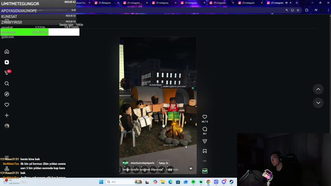Click the Create plus icon in sidebar
This screenshot has height=186, width=331.
click(7, 115)
